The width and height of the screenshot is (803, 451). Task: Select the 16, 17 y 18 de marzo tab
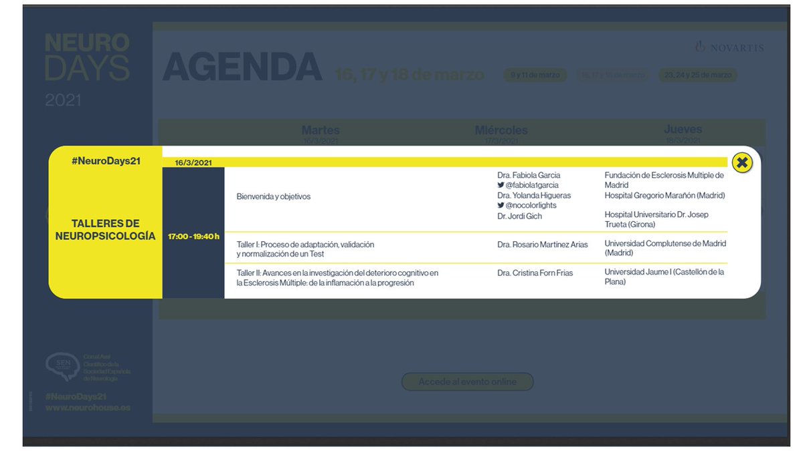point(613,75)
